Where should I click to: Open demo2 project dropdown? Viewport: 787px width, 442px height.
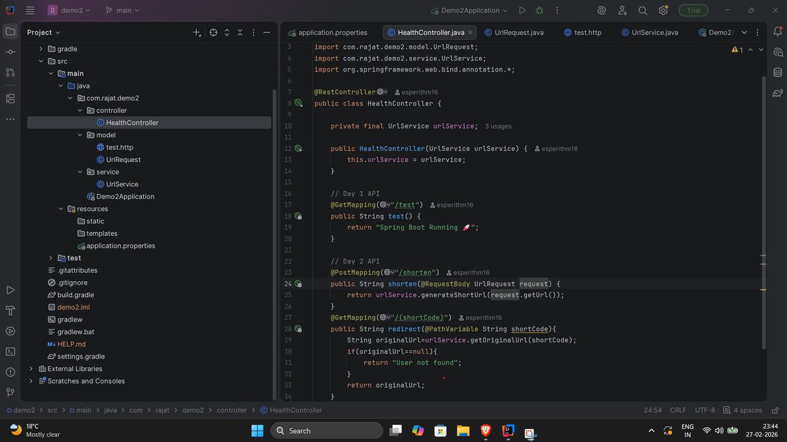70,10
